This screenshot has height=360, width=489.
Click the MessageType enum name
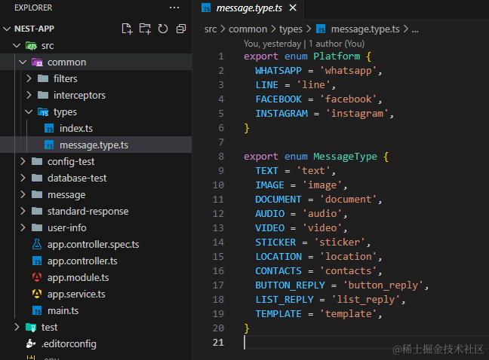(x=345, y=156)
